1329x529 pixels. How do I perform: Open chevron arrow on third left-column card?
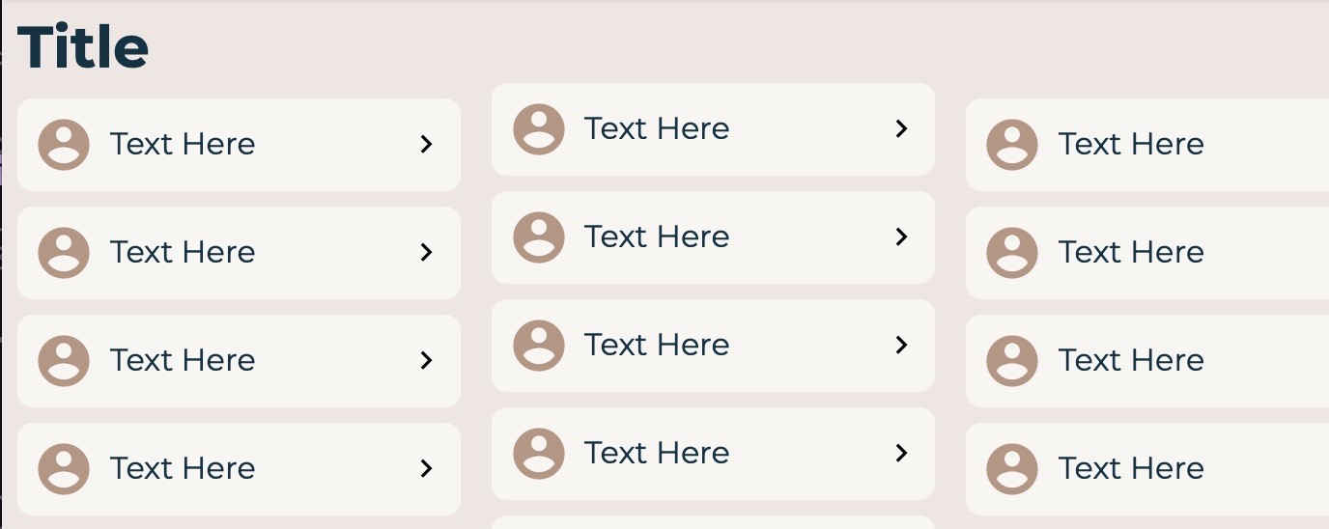(426, 361)
